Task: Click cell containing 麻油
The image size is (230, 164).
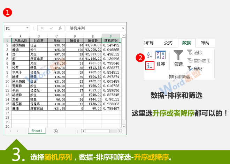Action: coord(21,109)
